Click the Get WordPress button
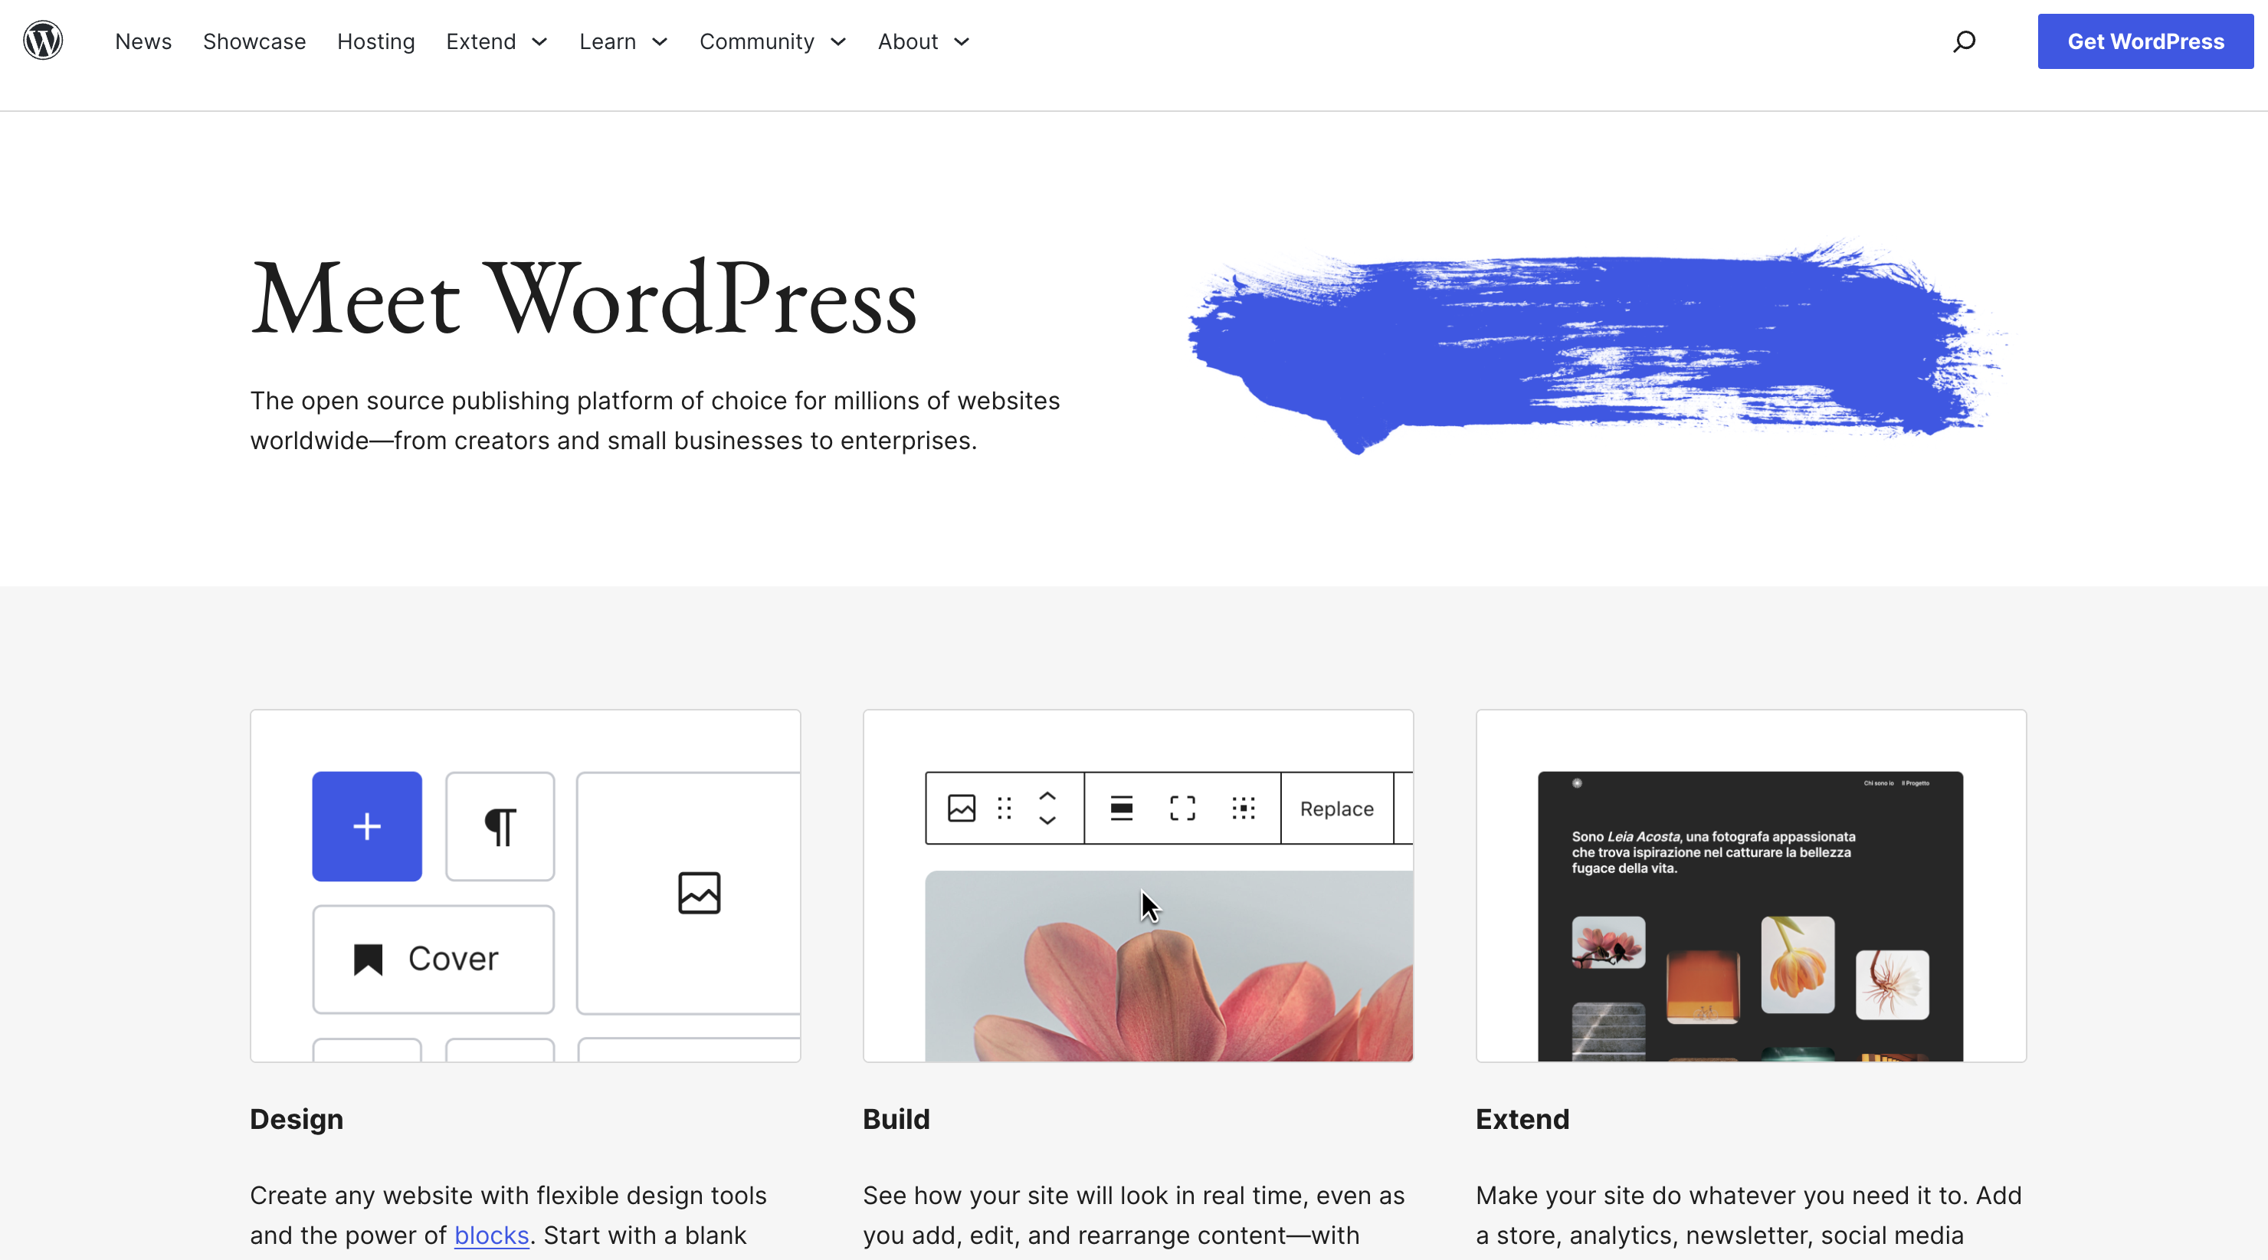The width and height of the screenshot is (2268, 1260). click(2145, 41)
